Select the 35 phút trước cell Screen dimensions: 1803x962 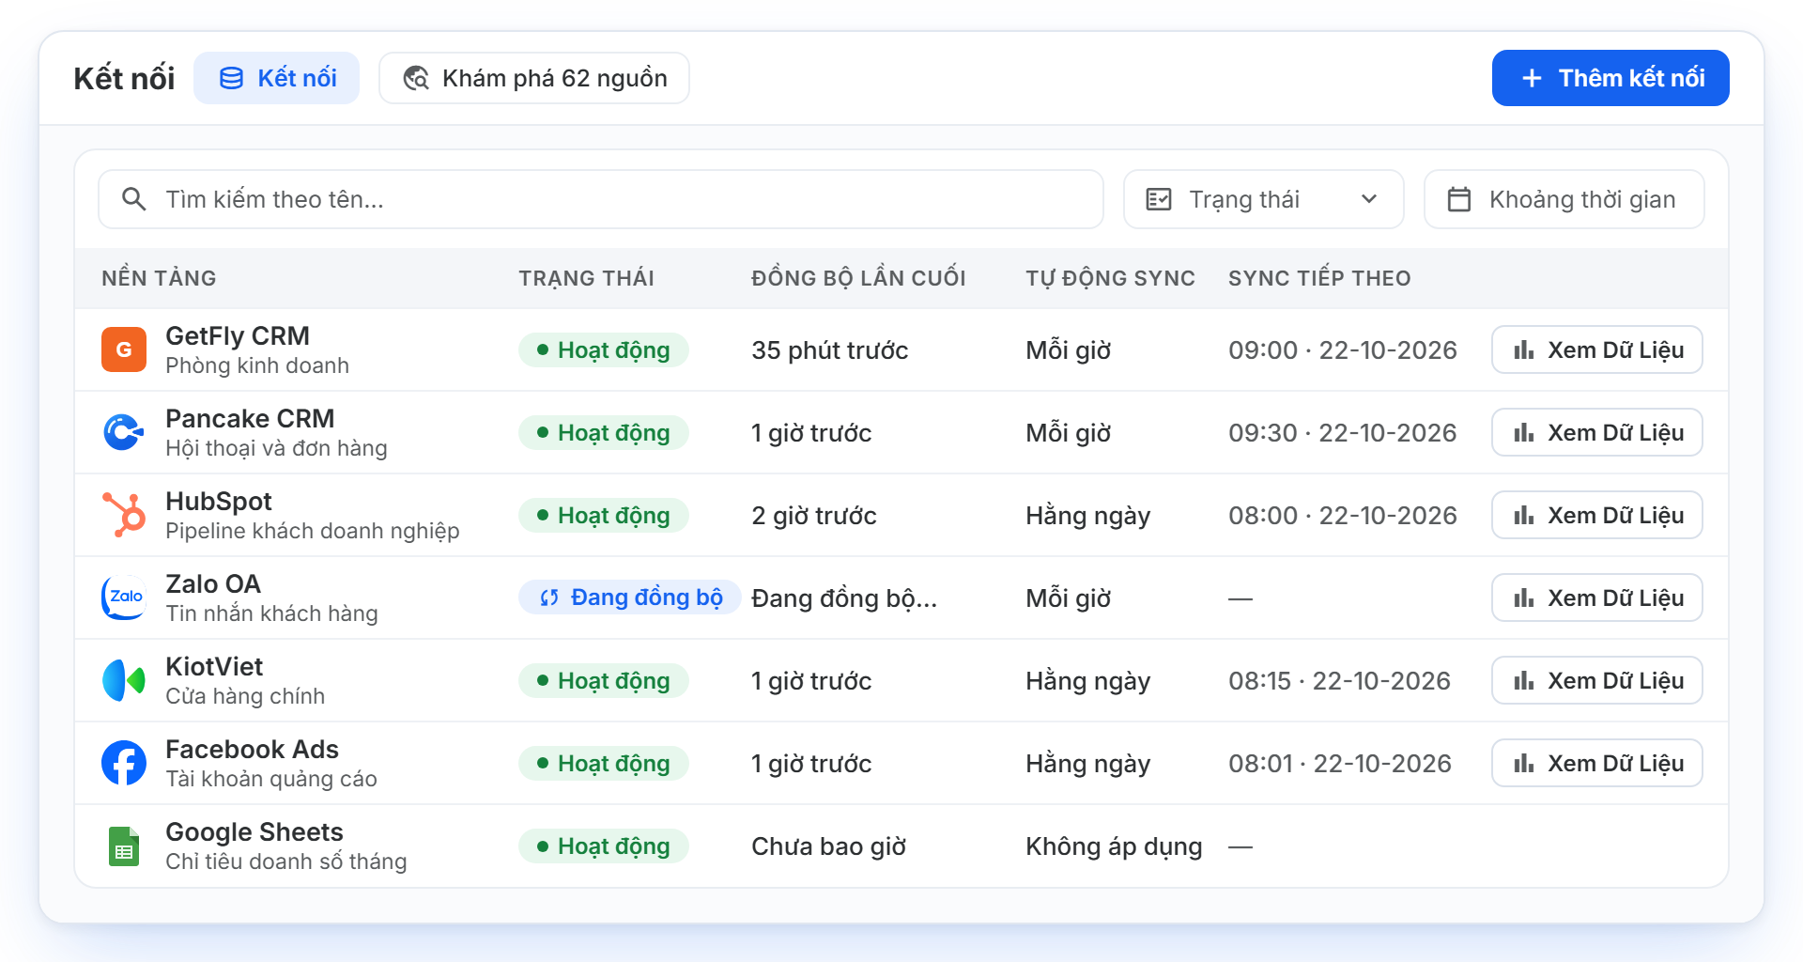[830, 350]
